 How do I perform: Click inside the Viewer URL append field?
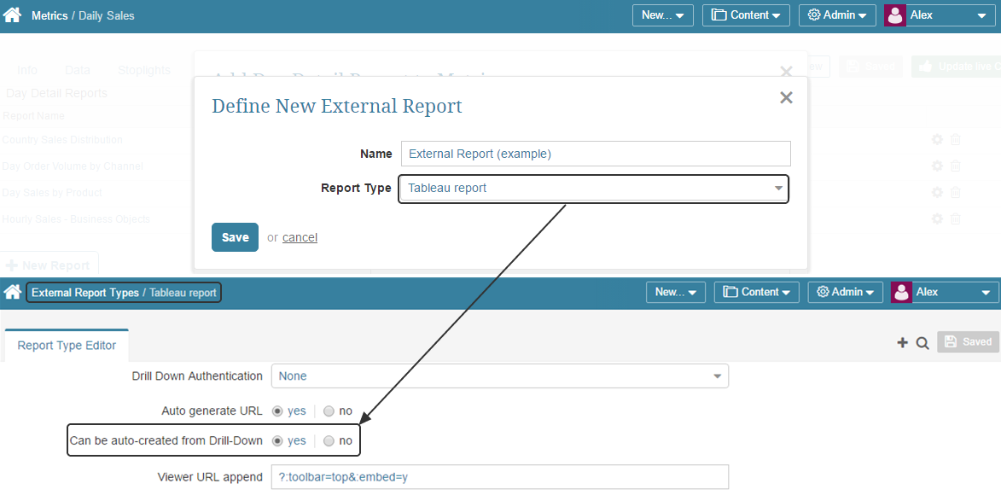(x=499, y=477)
